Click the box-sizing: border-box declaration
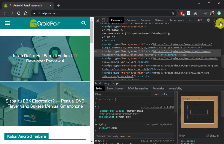This screenshot has width=224, height=144. pyautogui.click(x=115, y=117)
